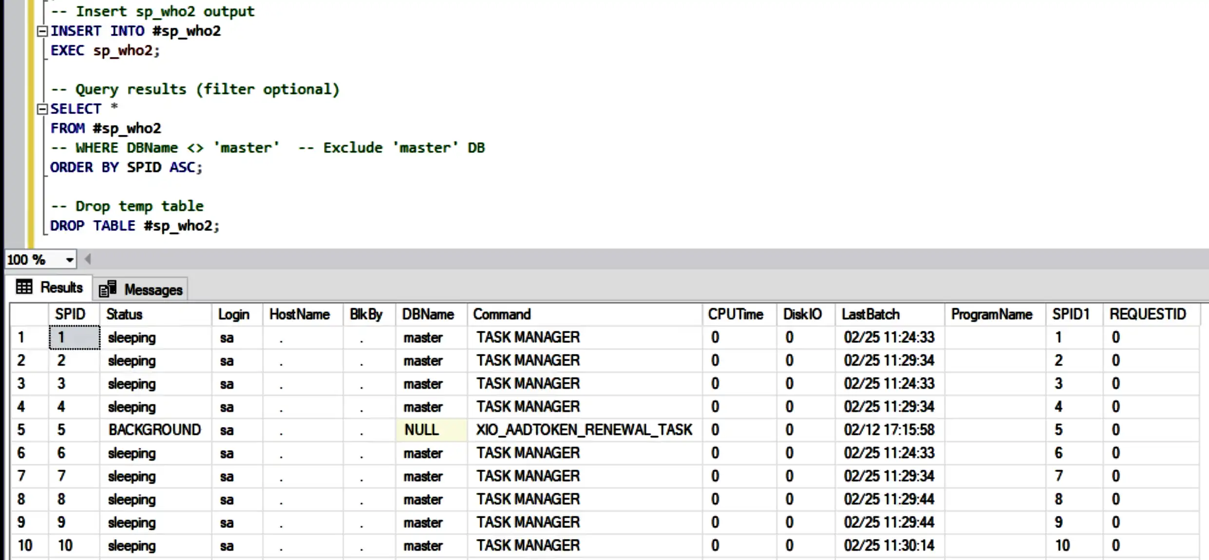Screen dimensions: 1209x560
Task: Click the '-- Drop temp table' comment
Action: click(127, 206)
